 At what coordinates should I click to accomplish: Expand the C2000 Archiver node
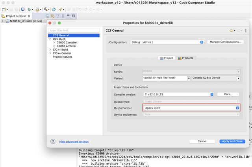(x=54, y=46)
